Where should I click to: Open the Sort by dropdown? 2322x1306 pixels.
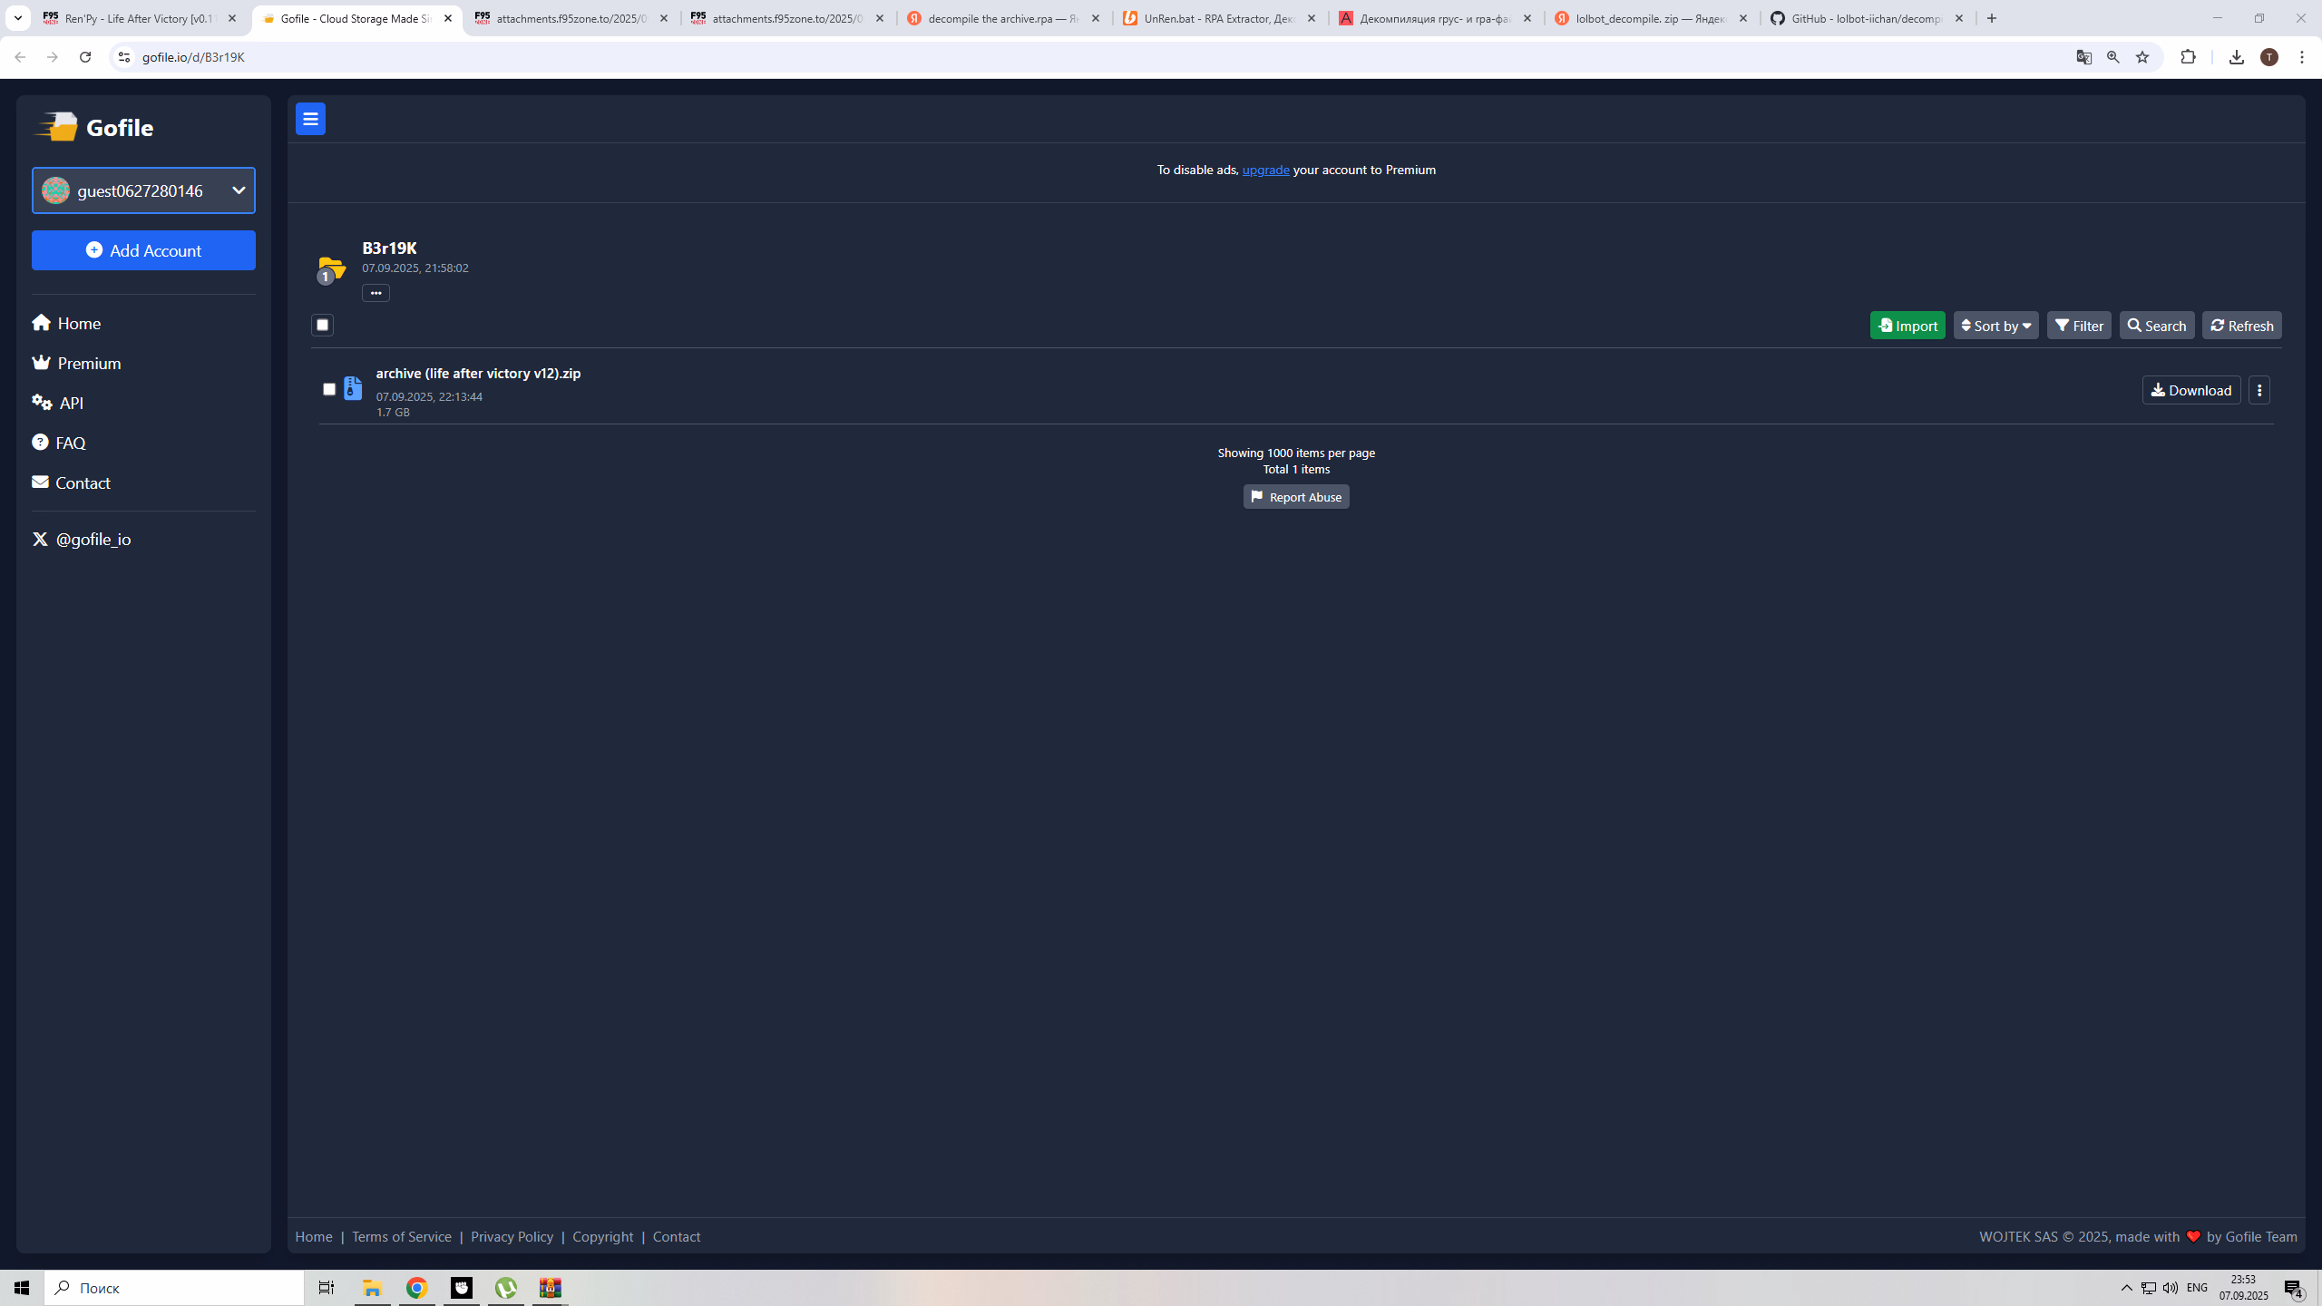pyautogui.click(x=1995, y=326)
